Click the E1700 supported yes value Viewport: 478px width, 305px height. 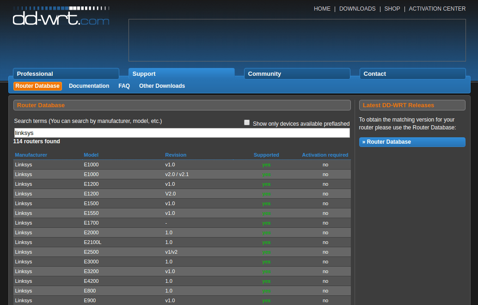[x=266, y=223]
